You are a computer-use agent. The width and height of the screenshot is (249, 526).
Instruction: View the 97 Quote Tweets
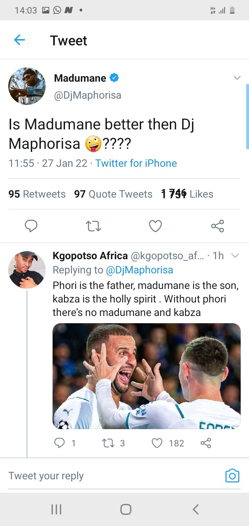(x=113, y=194)
